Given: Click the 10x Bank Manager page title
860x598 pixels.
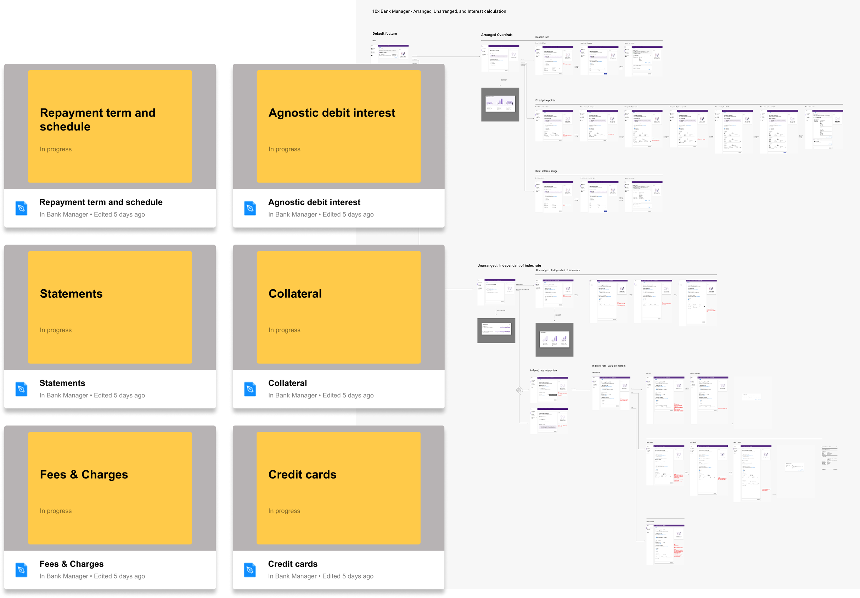Looking at the screenshot, I should pos(439,11).
